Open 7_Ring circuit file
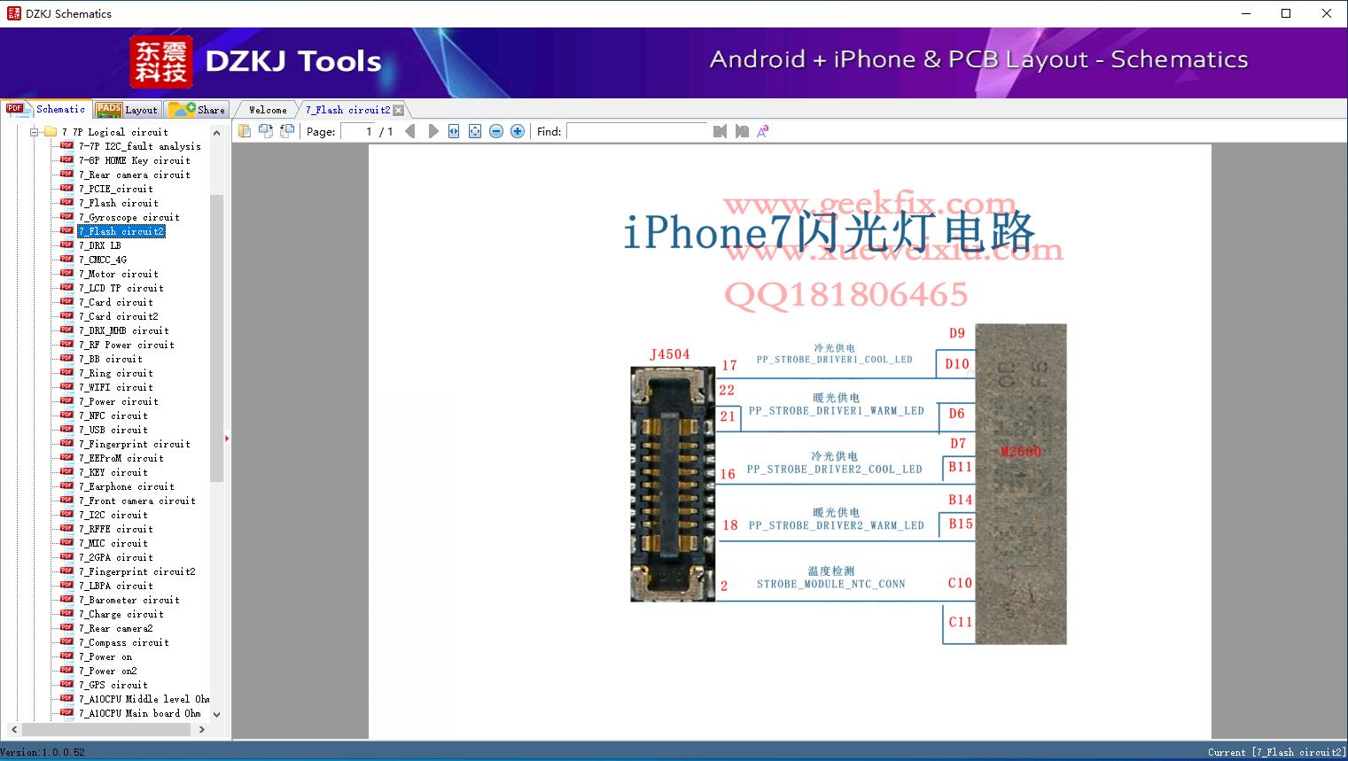The height and width of the screenshot is (761, 1348). coord(115,373)
